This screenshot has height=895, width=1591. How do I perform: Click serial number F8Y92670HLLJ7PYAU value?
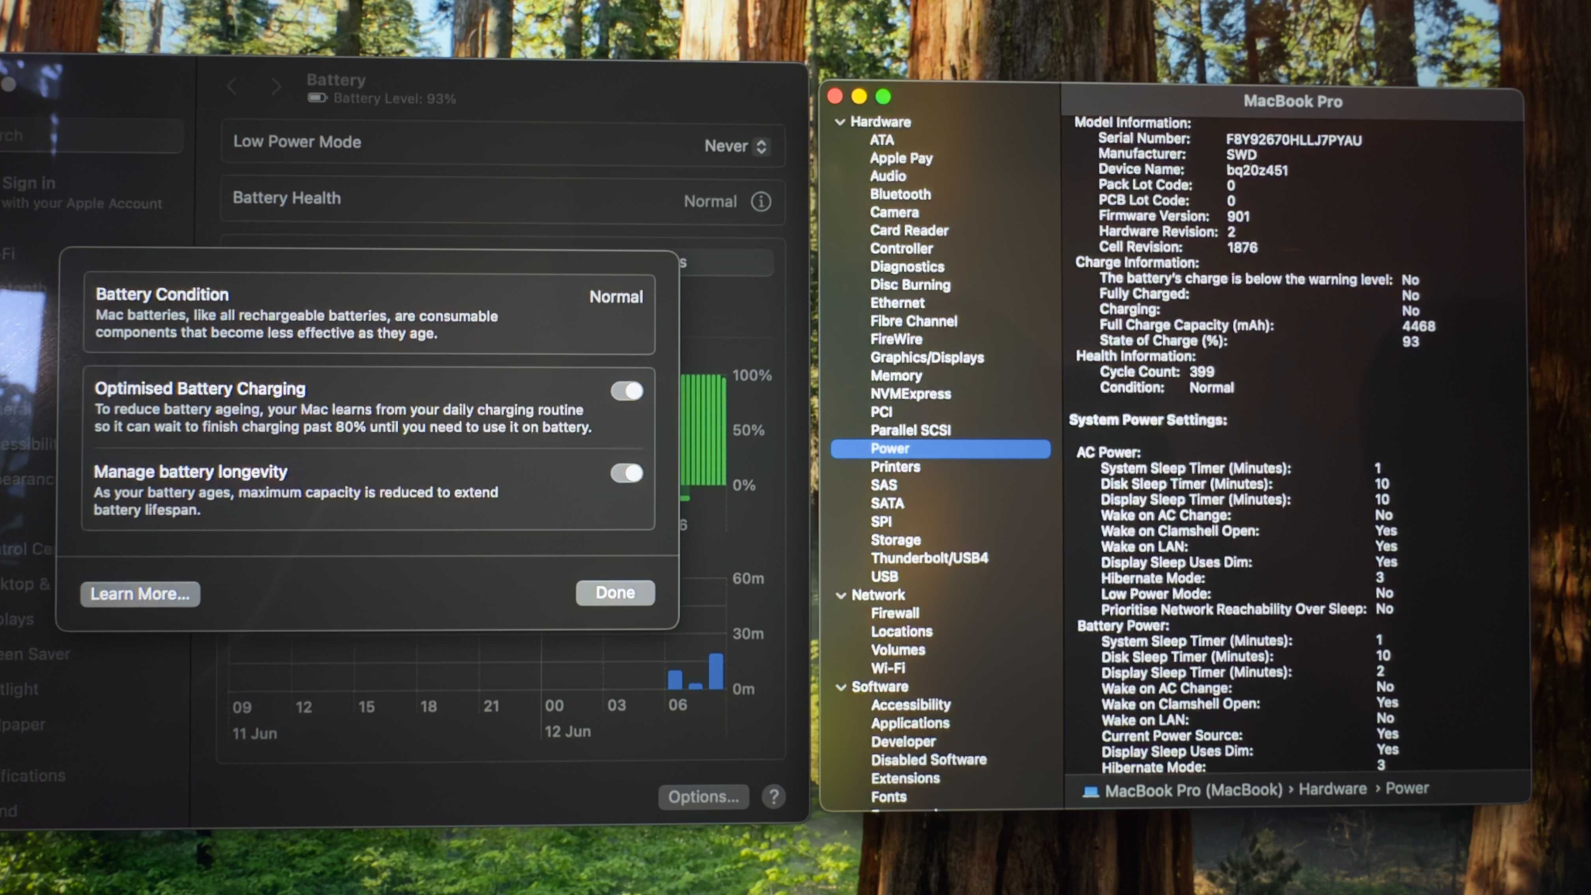click(x=1294, y=140)
